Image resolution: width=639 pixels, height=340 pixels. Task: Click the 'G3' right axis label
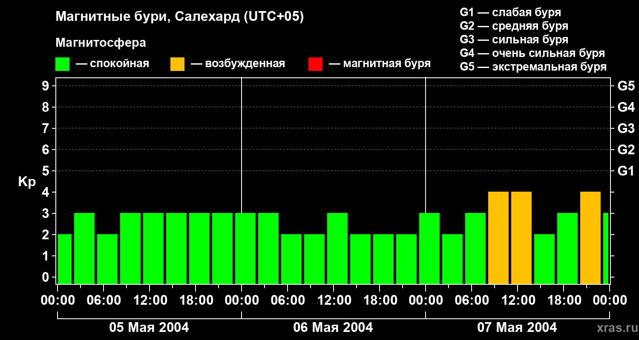[x=626, y=128]
